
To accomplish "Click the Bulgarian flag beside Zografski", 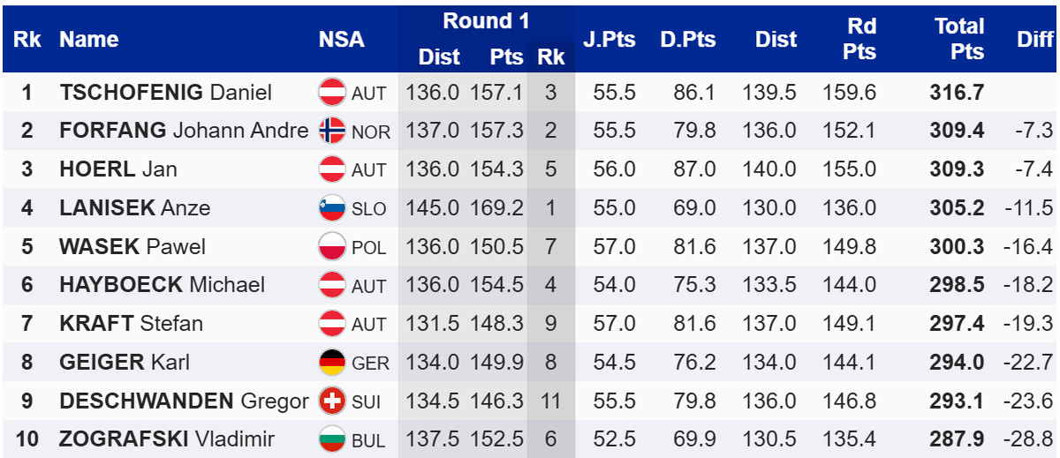I will 332,439.
